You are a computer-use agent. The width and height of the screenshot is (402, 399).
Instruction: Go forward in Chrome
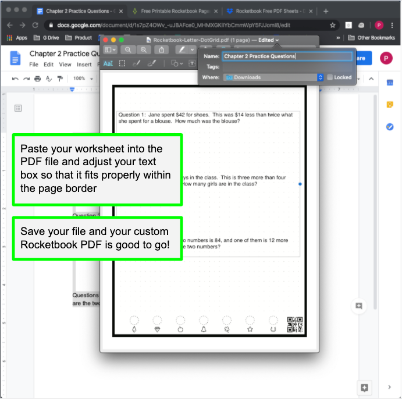coord(23,25)
